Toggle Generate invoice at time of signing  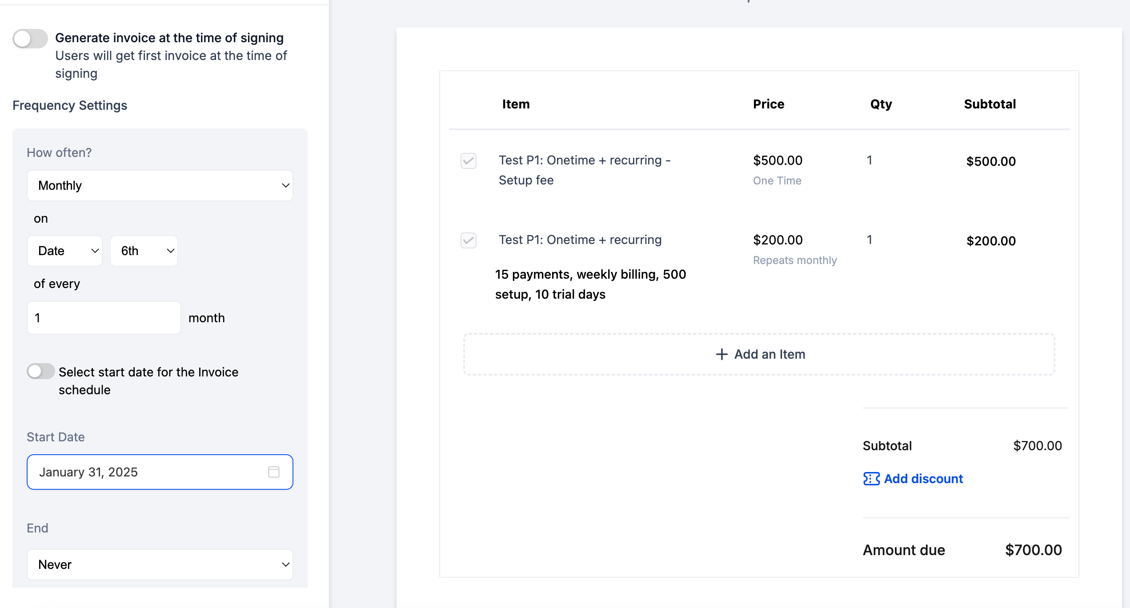click(x=30, y=39)
